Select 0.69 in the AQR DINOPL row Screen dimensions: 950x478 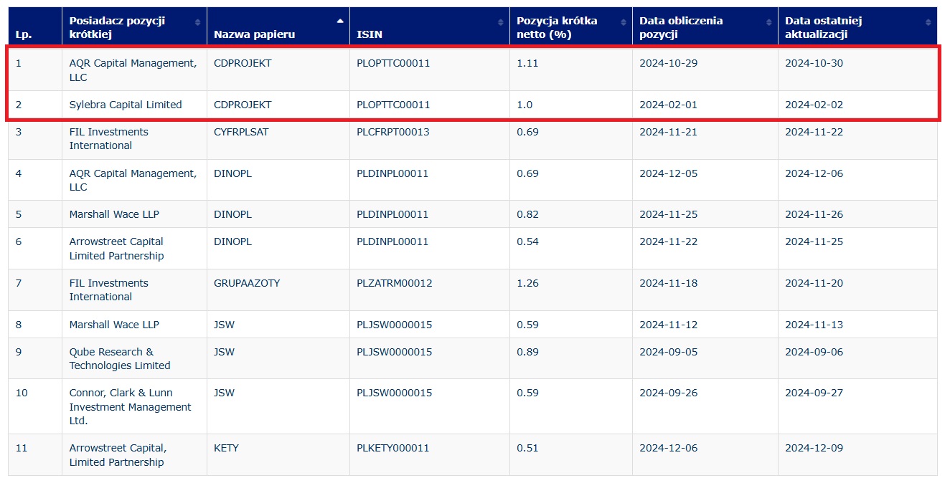click(527, 173)
